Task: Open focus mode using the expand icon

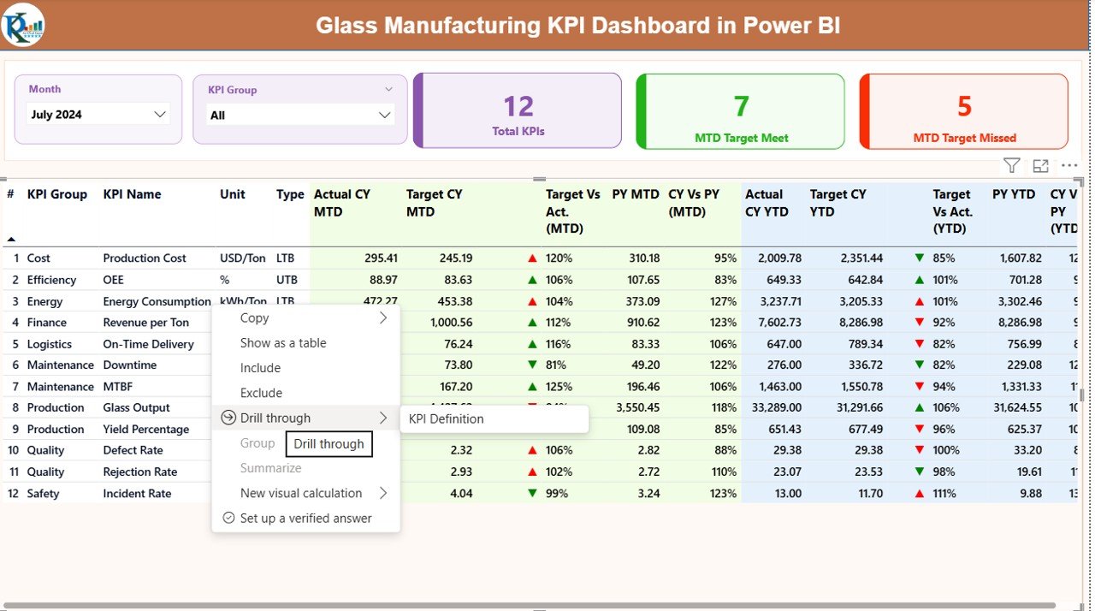Action: (x=1039, y=164)
